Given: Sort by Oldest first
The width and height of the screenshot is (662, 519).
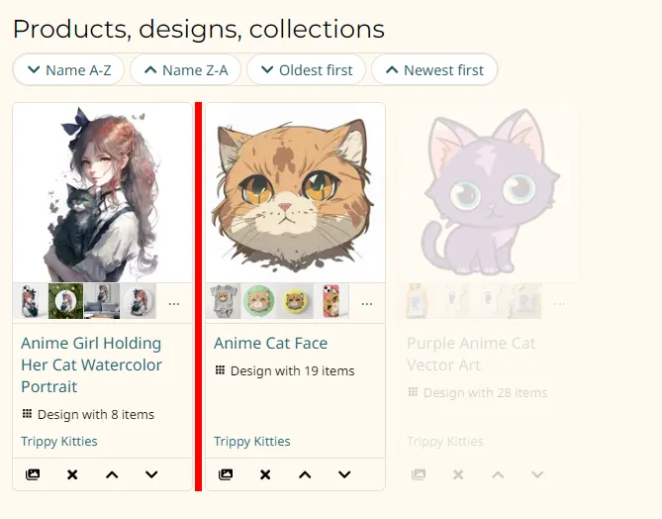Looking at the screenshot, I should pyautogui.click(x=306, y=69).
